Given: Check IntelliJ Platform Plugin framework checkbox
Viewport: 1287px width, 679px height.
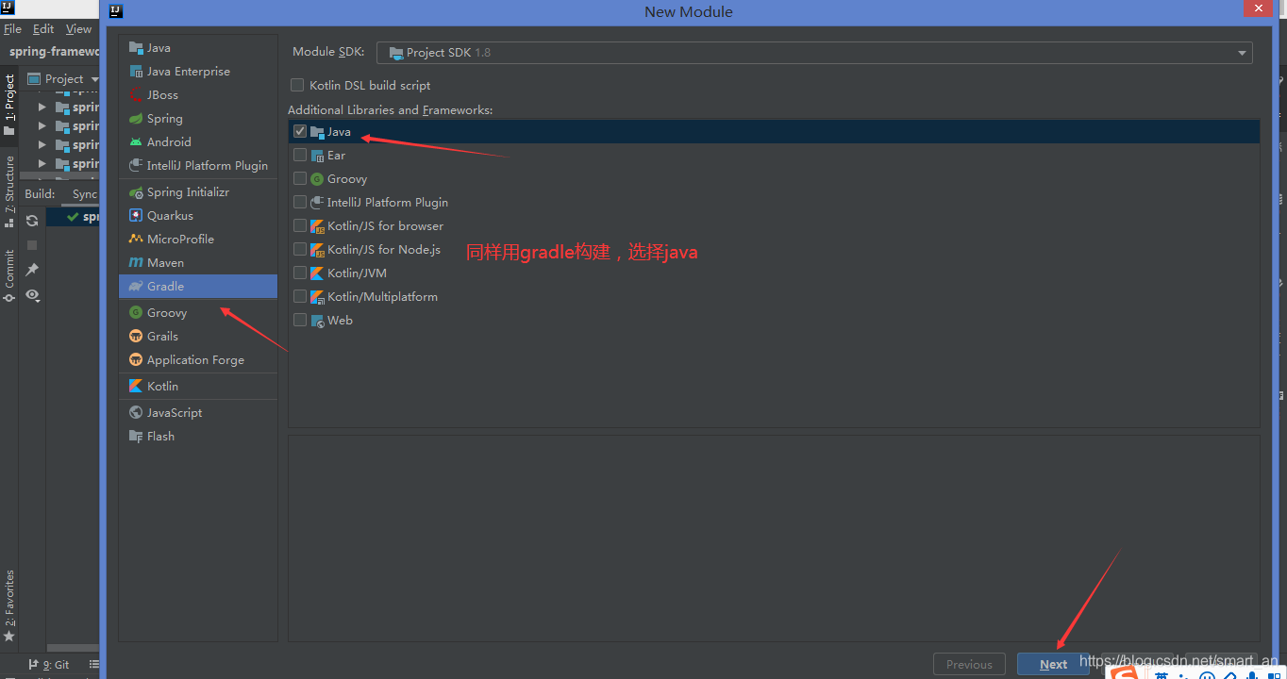Looking at the screenshot, I should [300, 202].
